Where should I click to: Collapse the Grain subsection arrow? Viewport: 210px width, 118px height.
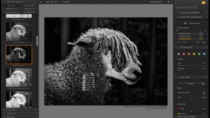point(177,88)
